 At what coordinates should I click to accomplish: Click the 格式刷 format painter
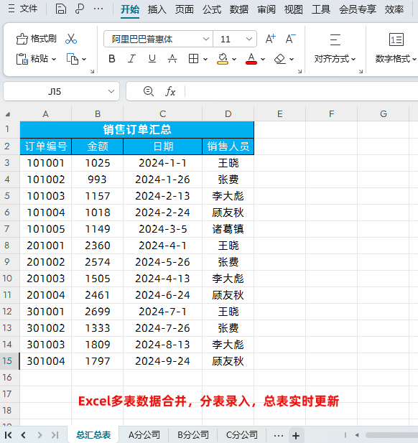tap(36, 39)
